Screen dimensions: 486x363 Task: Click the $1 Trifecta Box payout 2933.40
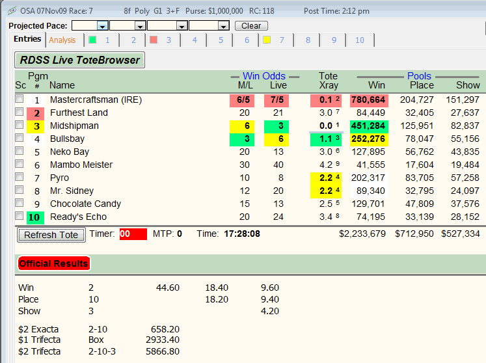[x=163, y=340]
